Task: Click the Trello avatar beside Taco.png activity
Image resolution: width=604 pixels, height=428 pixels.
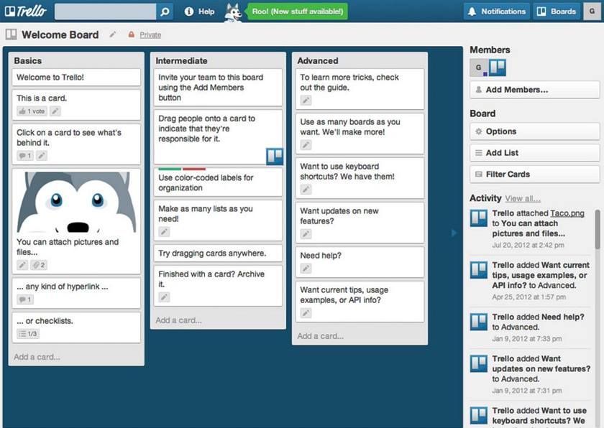Action: click(479, 218)
